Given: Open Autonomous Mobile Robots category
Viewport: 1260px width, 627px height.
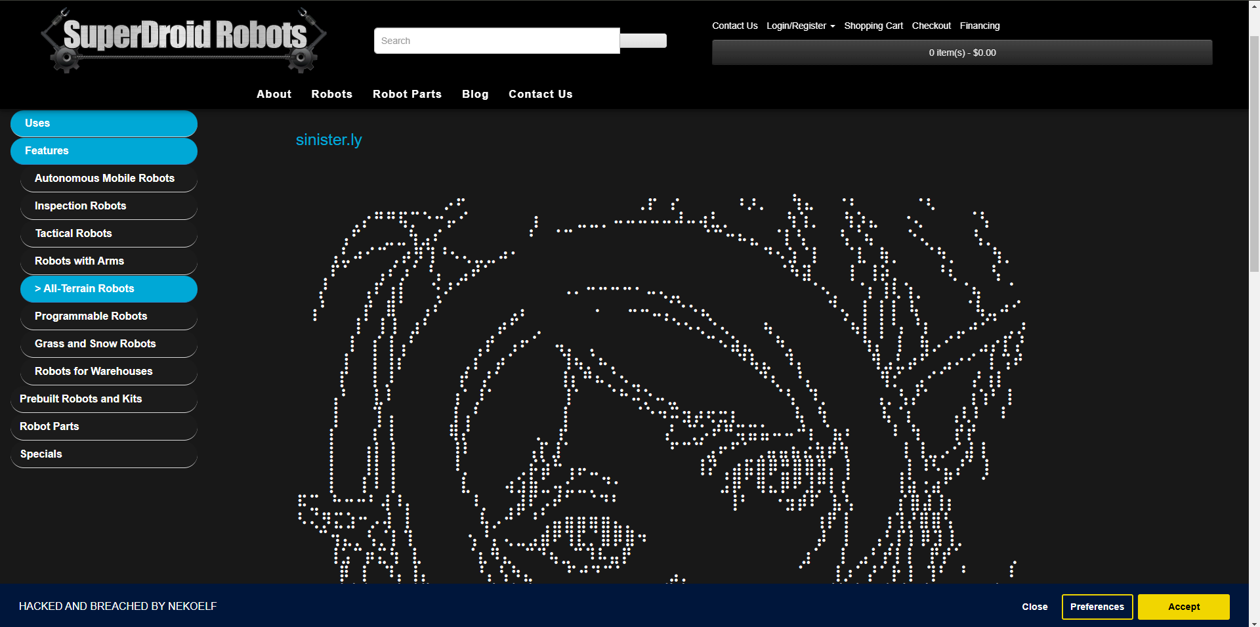Looking at the screenshot, I should (109, 179).
